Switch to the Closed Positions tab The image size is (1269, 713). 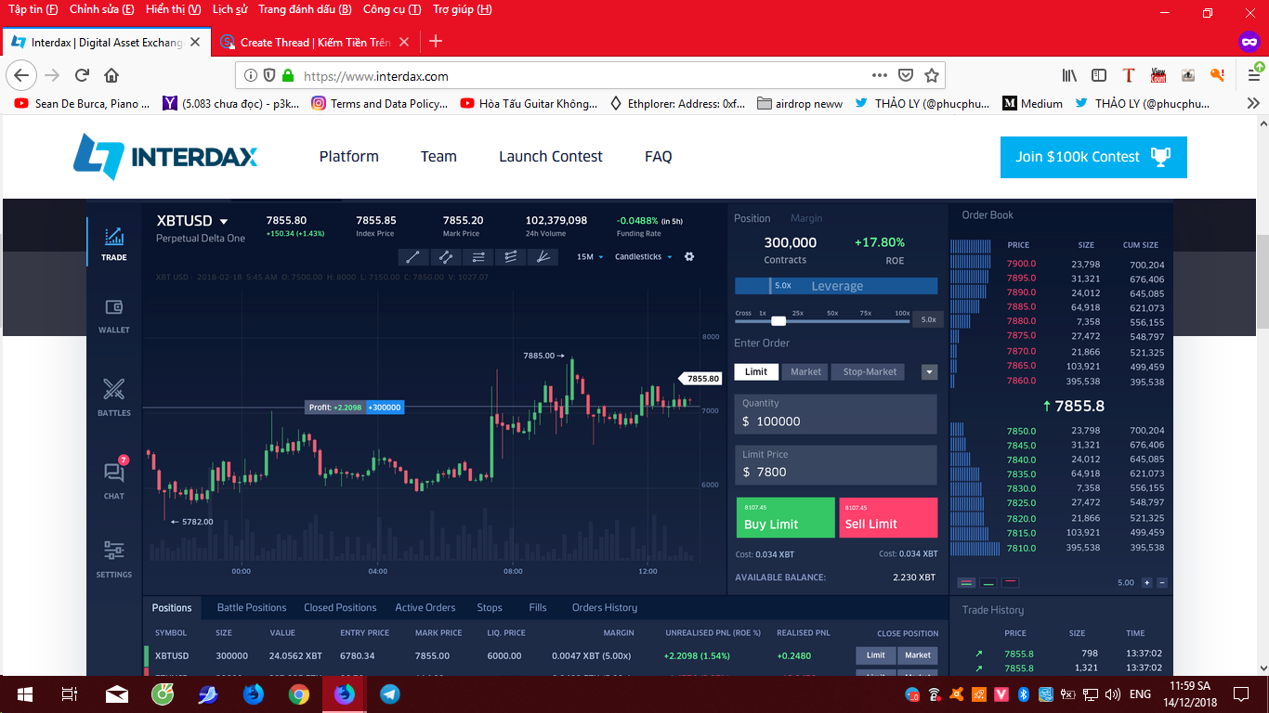(340, 608)
